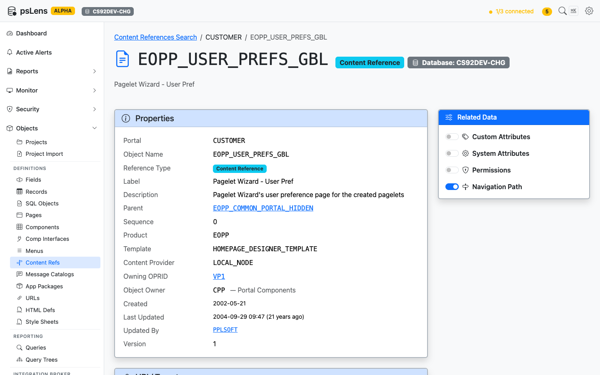Enable the System Attributes toggle
Viewport: 600px width, 375px height.
(452, 153)
